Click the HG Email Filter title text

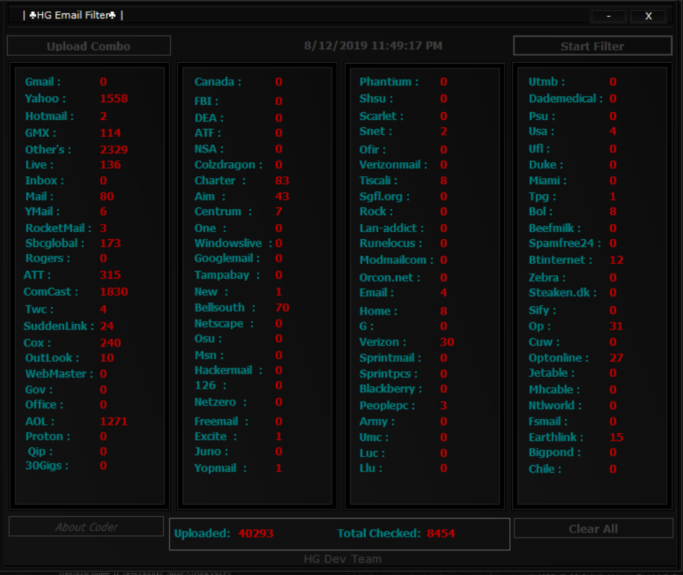[73, 15]
